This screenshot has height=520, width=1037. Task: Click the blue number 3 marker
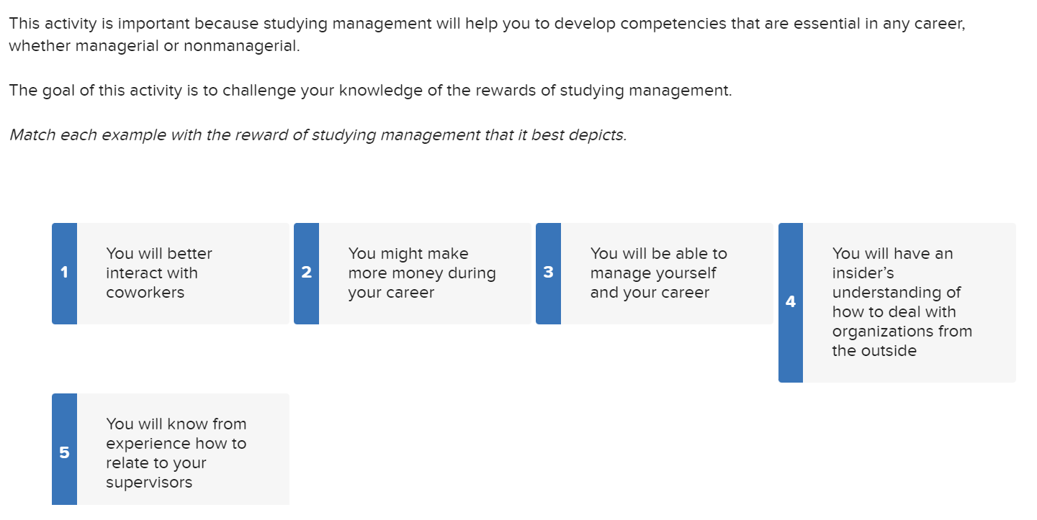[548, 273]
